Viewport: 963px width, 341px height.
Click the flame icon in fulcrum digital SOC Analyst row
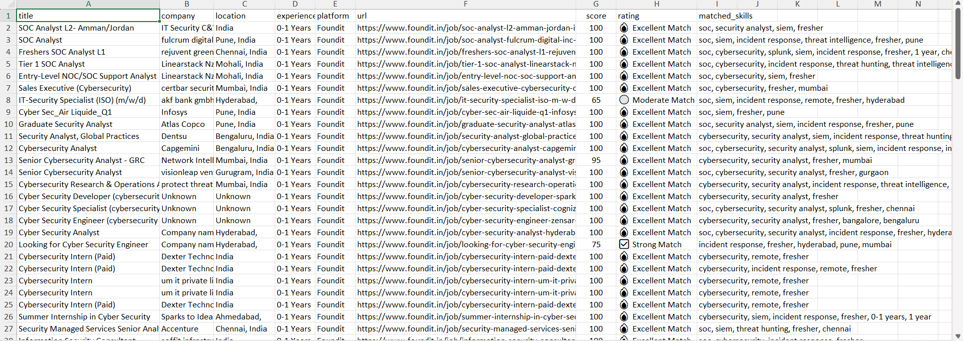click(x=623, y=40)
